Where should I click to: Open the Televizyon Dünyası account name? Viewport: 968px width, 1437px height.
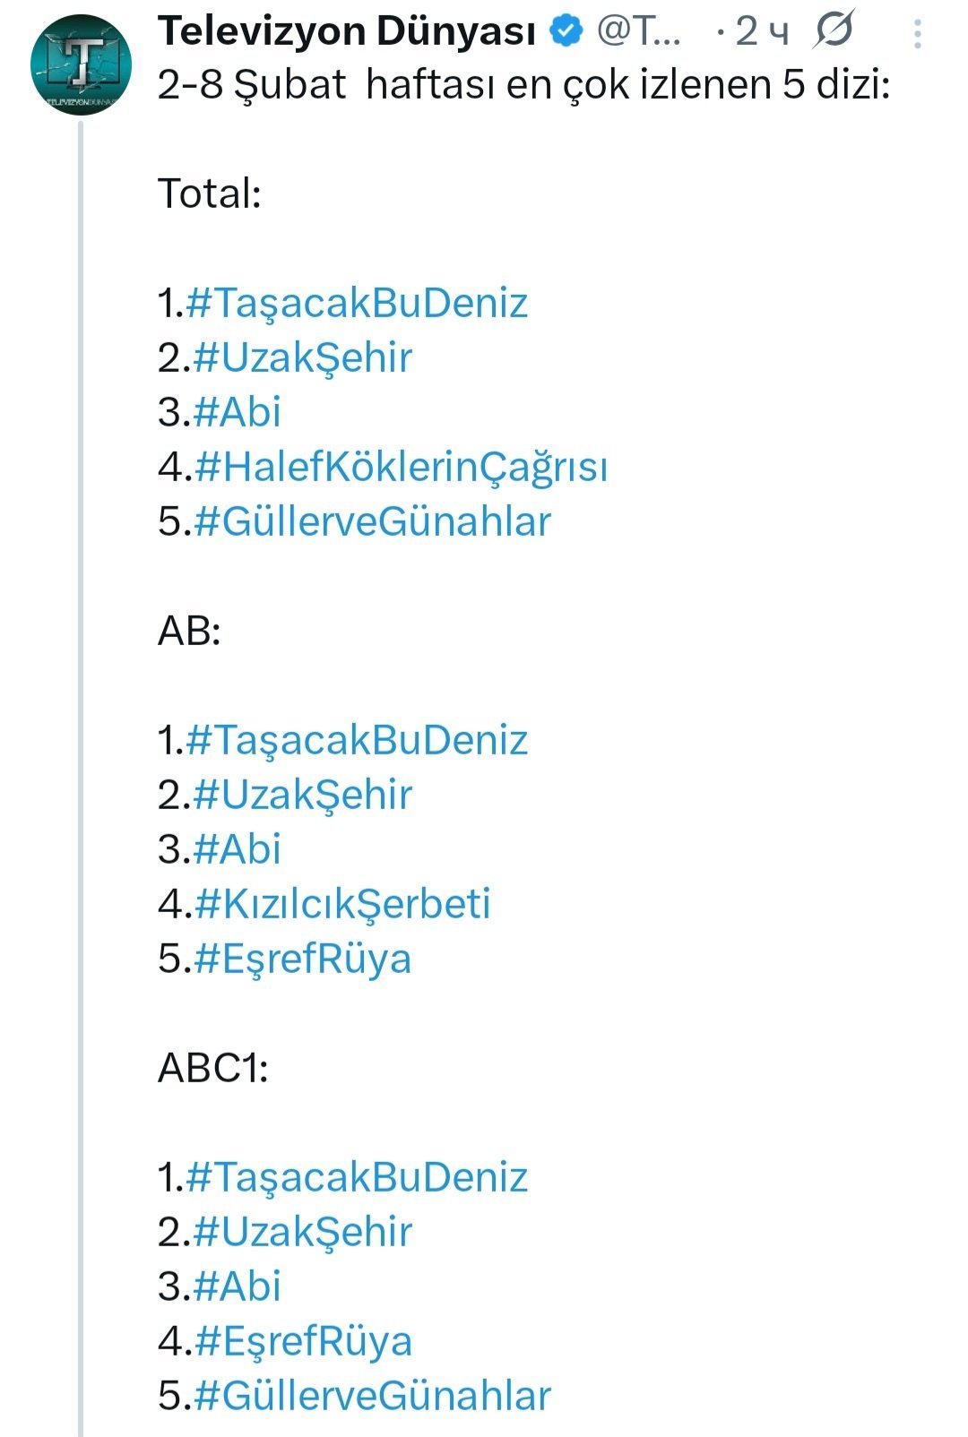[346, 31]
